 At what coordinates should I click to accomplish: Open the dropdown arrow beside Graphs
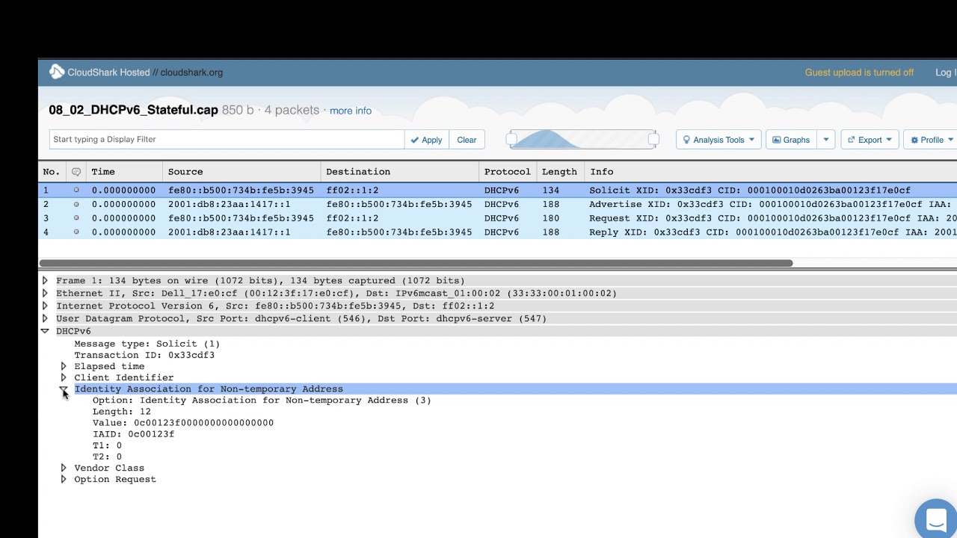pos(826,140)
